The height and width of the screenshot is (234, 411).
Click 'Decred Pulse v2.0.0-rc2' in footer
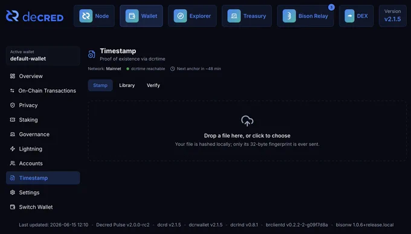(x=123, y=225)
